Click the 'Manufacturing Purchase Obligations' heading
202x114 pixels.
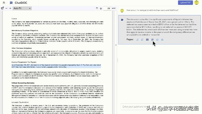tap(25, 30)
